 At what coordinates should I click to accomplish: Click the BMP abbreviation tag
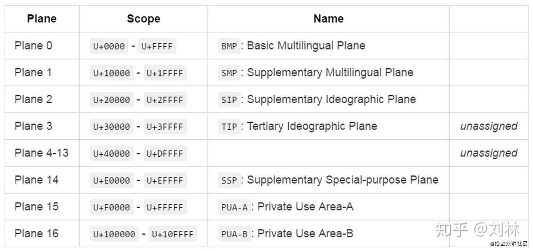[x=229, y=47]
